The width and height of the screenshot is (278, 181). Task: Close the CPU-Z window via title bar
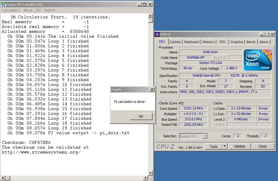tap(272, 34)
